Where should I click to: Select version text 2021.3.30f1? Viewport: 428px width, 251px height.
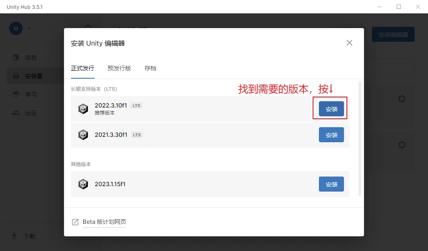[111, 135]
